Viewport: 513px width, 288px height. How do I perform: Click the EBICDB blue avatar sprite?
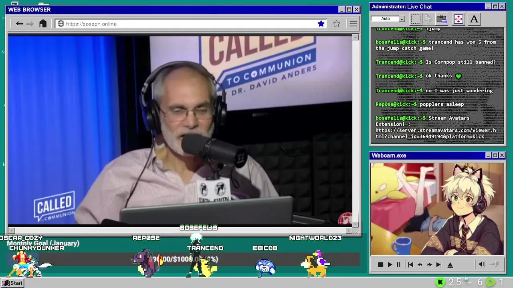[265, 267]
